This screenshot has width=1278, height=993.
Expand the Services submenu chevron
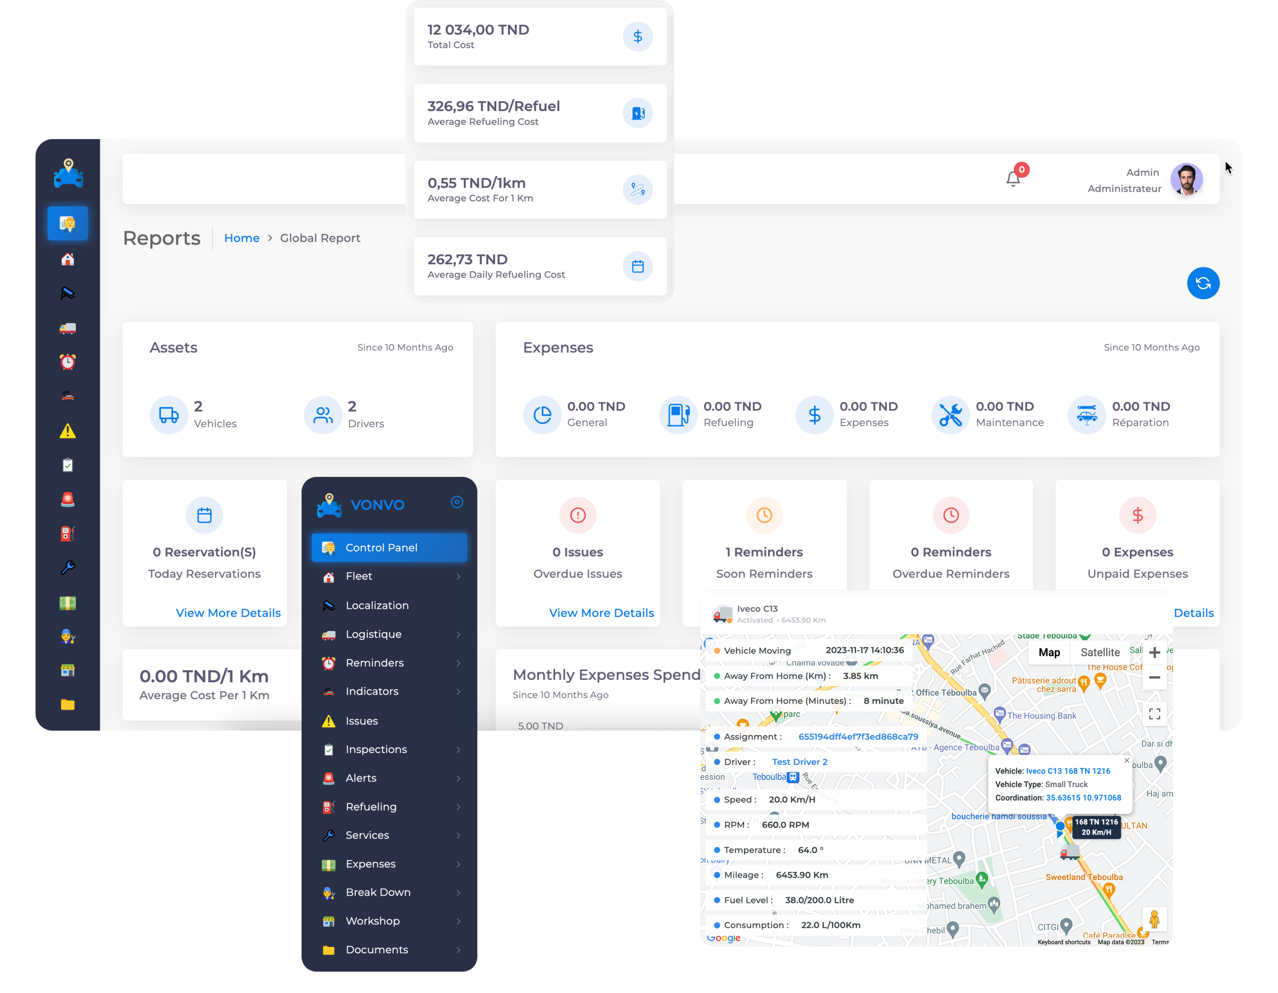coord(458,835)
